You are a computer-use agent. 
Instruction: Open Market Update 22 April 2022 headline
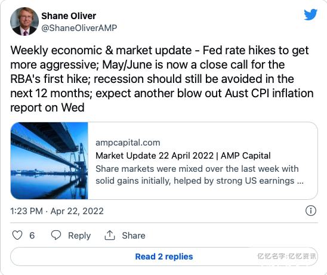[x=183, y=156]
